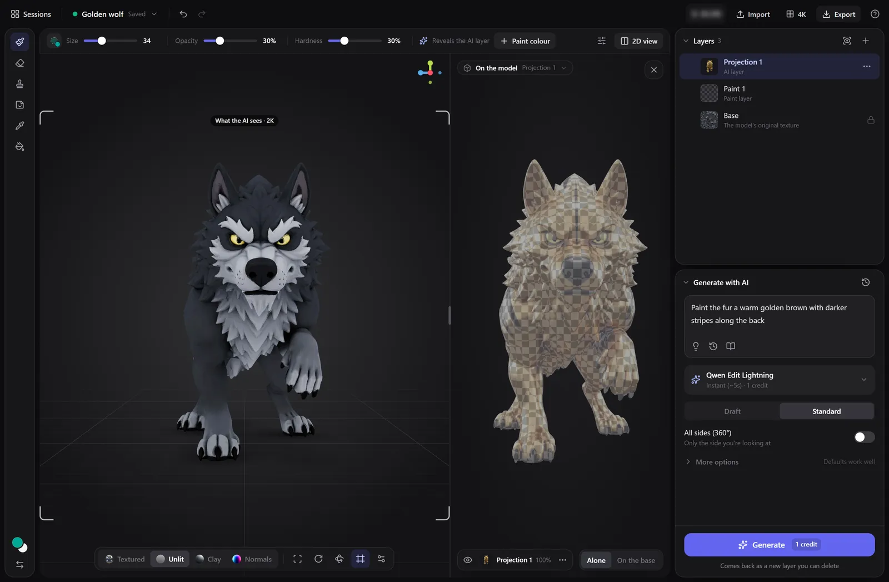
Task: Click the prompt ideas lightbulb icon
Action: pos(696,346)
